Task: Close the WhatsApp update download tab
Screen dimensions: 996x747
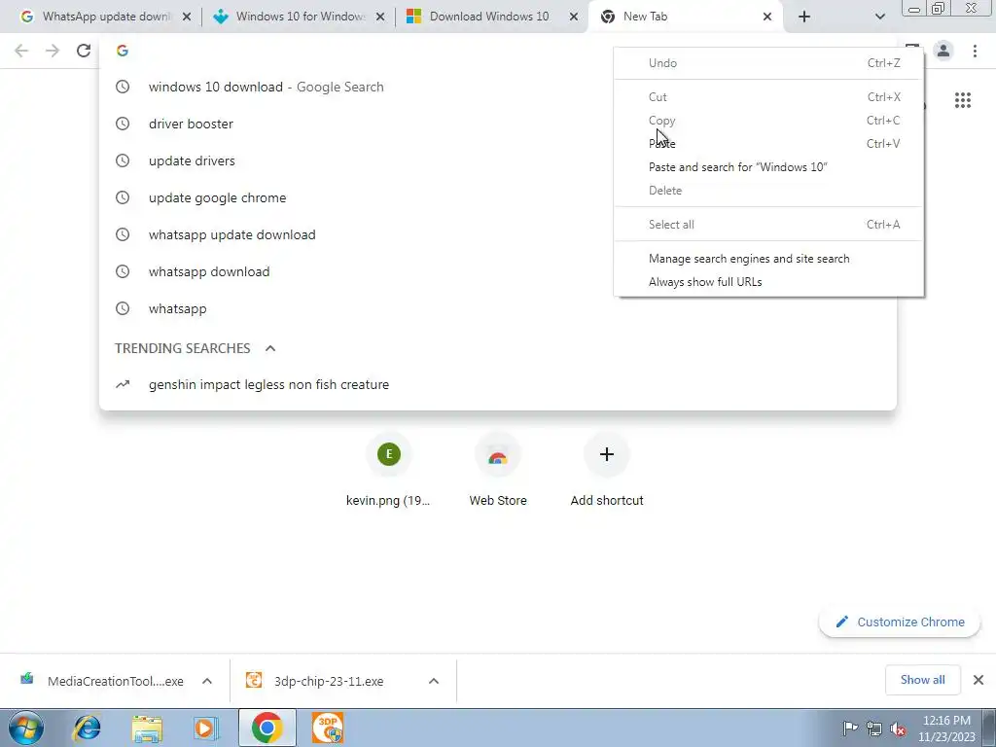Action: [x=186, y=18]
